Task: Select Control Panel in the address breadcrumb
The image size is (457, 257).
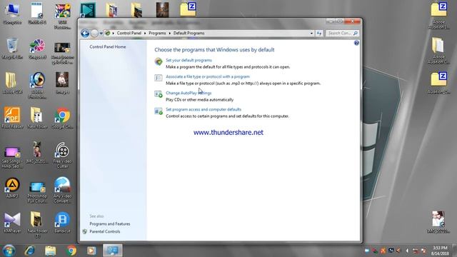Action: pos(129,34)
